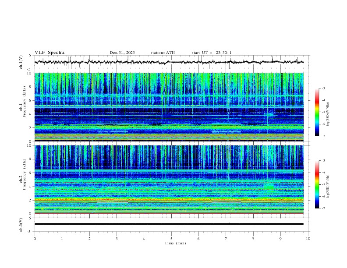Click the 4 kHz tick of ch.1 spectrogram
347x268 pixels.
click(31, 114)
